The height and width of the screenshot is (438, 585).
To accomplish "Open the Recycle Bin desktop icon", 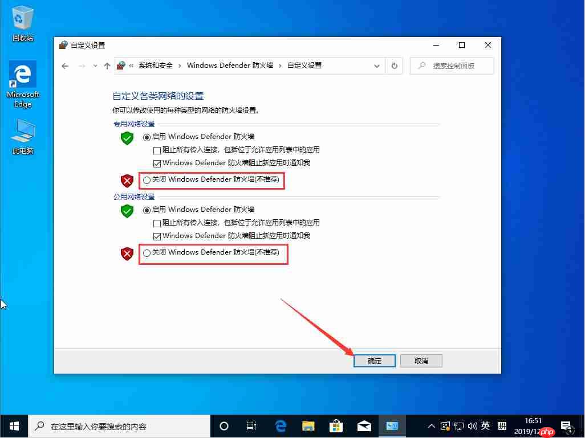I will click(22, 23).
